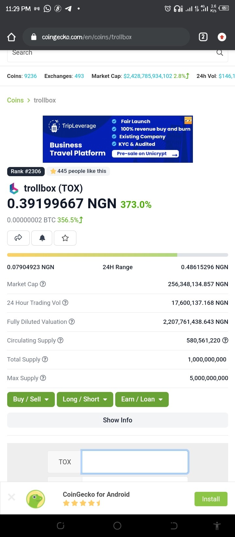Screen dimensions: 235x537
Task: Dismiss the CoinGecko app banner
Action: (x=11, y=497)
